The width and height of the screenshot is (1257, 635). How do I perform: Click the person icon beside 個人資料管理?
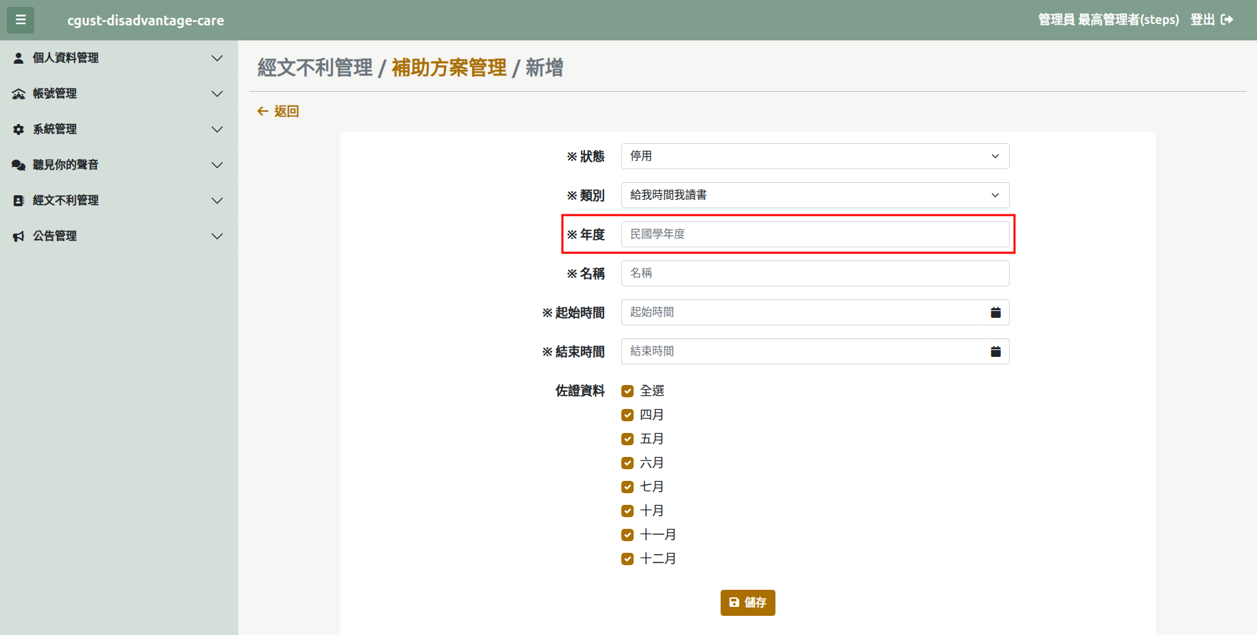18,58
